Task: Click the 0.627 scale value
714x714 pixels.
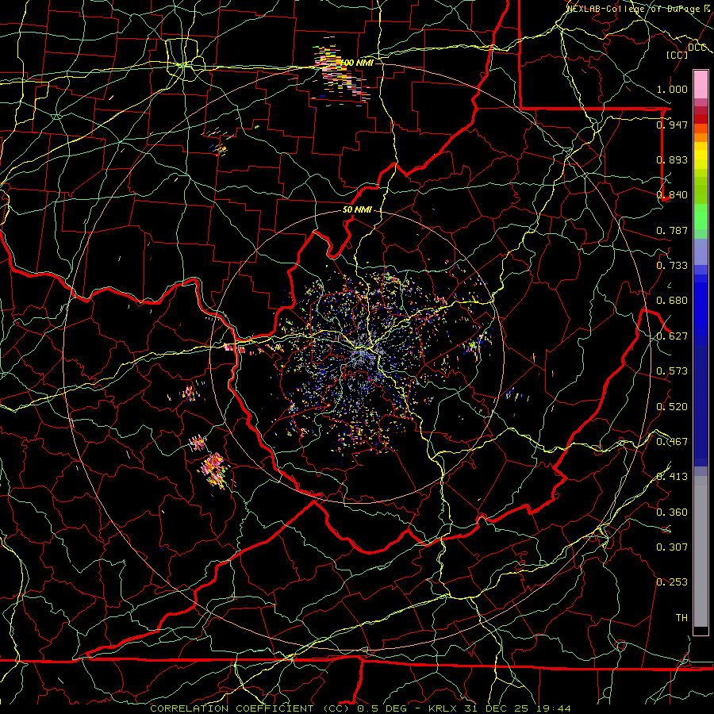Action: point(672,336)
